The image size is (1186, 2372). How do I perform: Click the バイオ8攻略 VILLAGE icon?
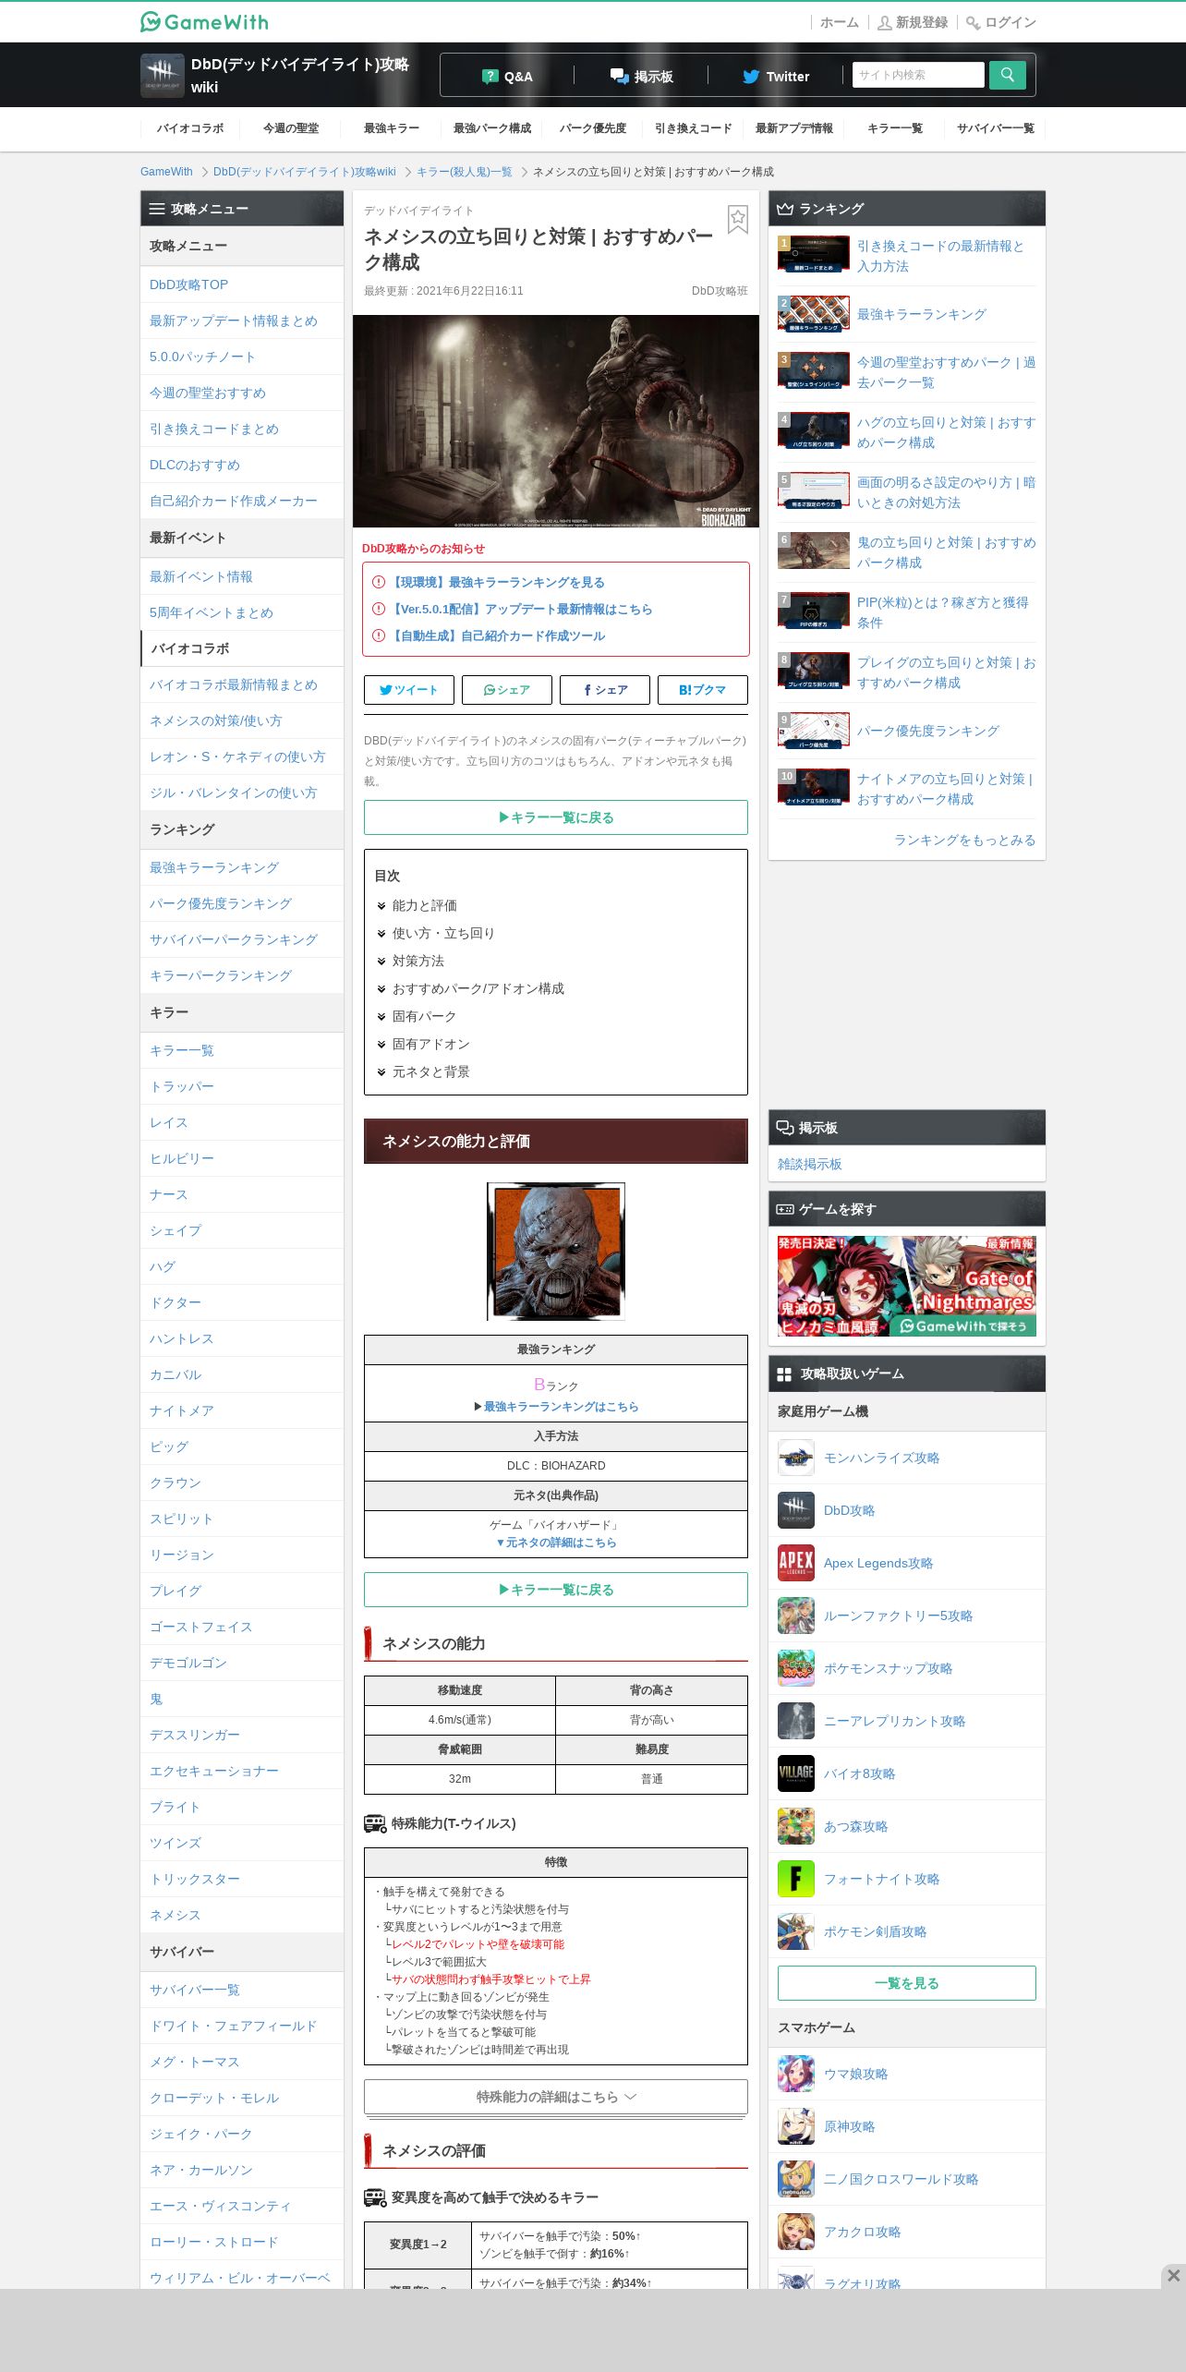[x=796, y=1773]
